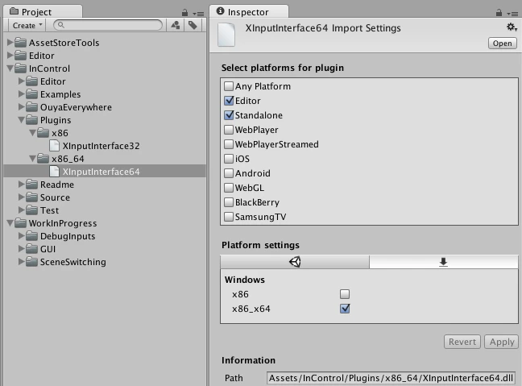Enable the SamsungTV platform checkbox

click(229, 217)
